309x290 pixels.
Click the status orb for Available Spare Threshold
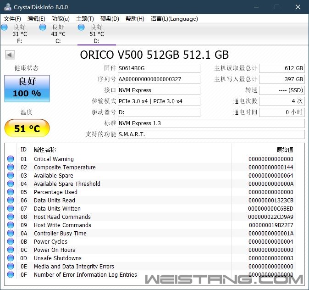click(11, 184)
